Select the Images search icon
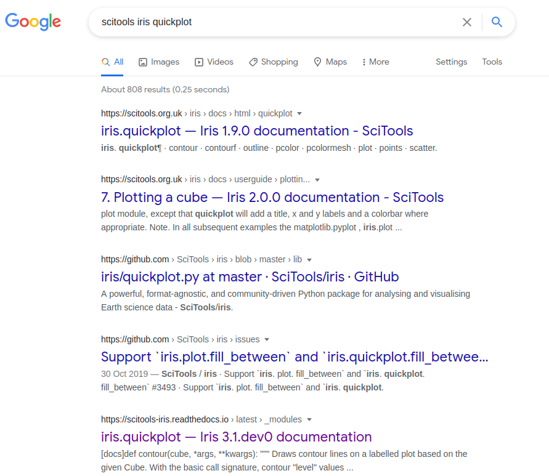 point(142,62)
